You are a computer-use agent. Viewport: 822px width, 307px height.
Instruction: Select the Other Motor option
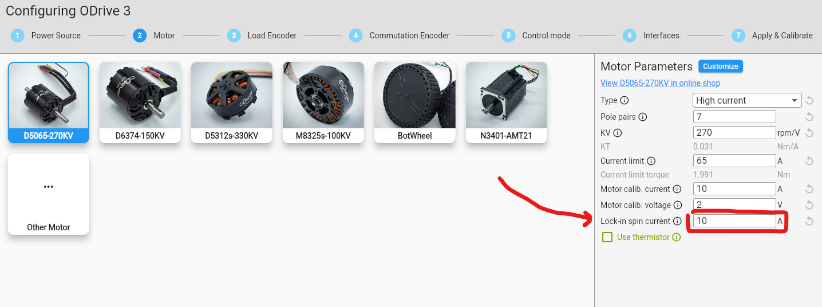49,194
